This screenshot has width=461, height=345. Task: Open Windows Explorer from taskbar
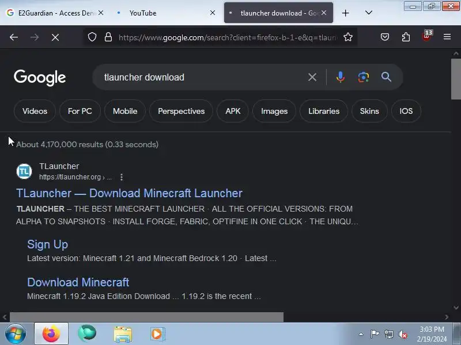tap(123, 334)
